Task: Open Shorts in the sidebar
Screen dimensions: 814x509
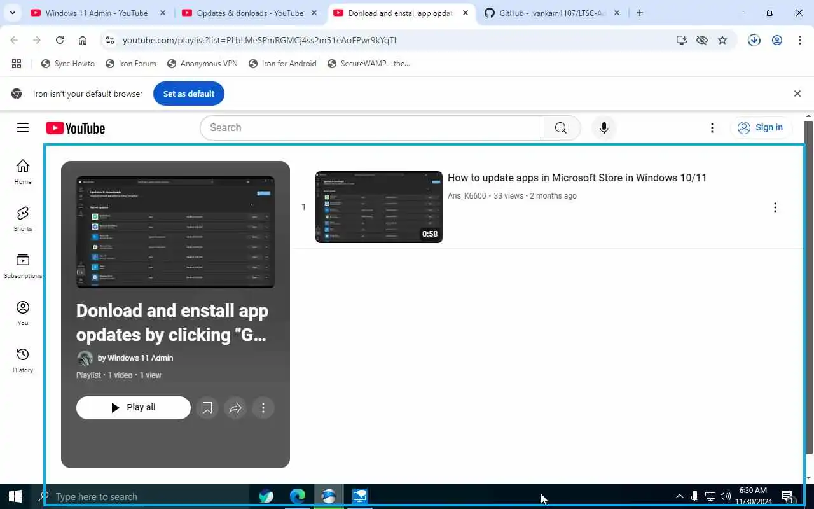Action: pos(23,219)
